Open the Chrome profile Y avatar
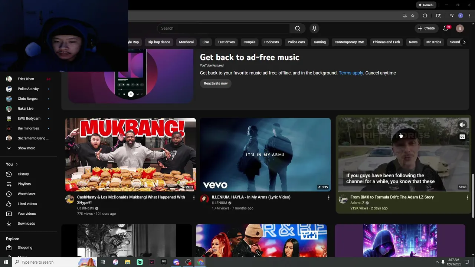 tap(461, 16)
